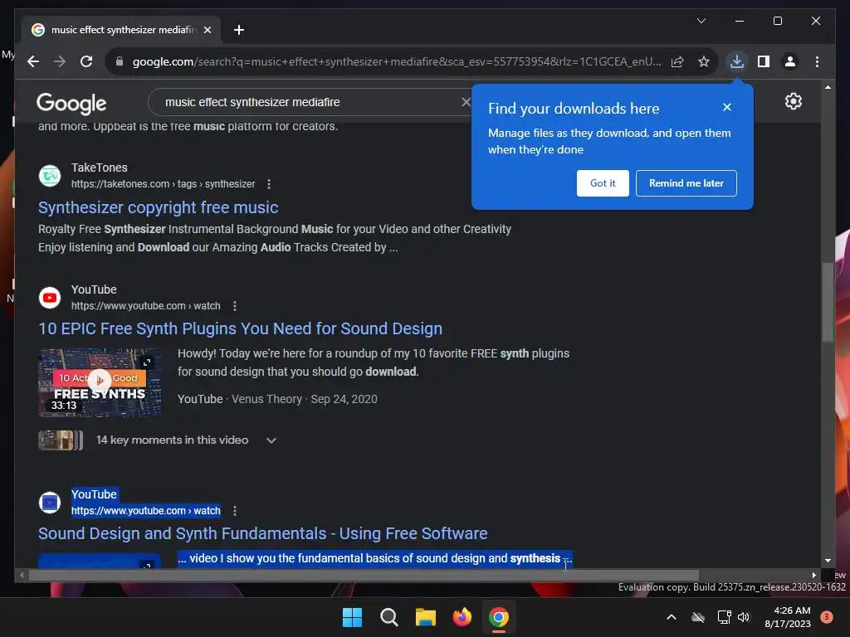
Task: Click the vertical scrollbar thumb
Action: coord(828,302)
